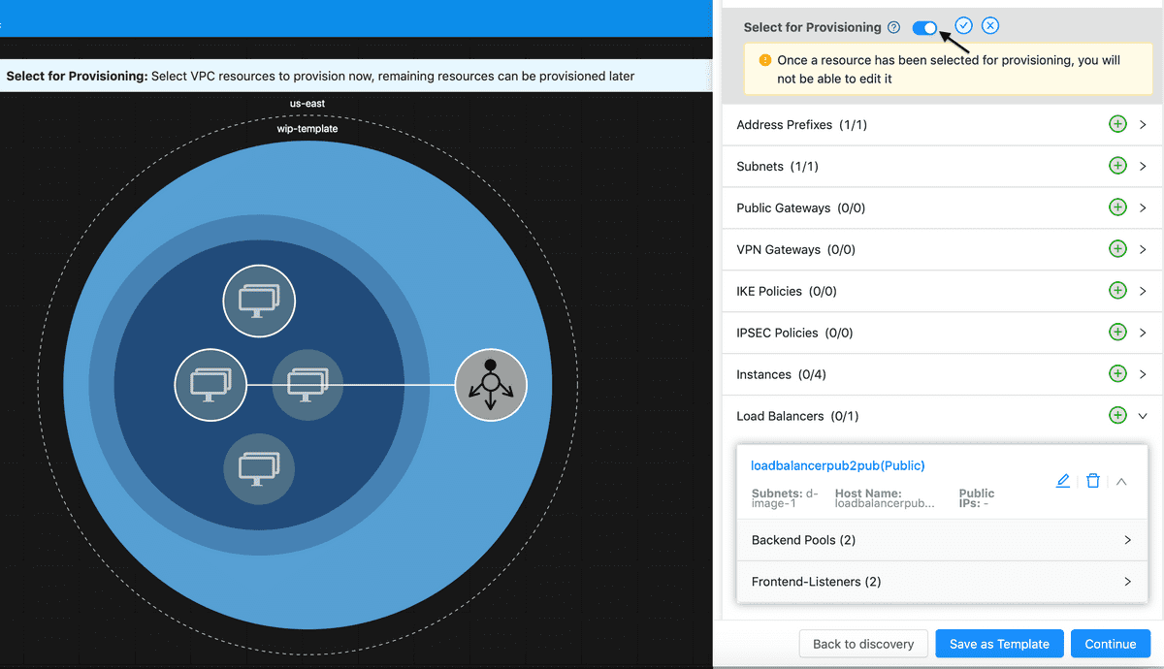This screenshot has width=1164, height=669.
Task: Cancel provisioning selection with X icon
Action: 990,26
